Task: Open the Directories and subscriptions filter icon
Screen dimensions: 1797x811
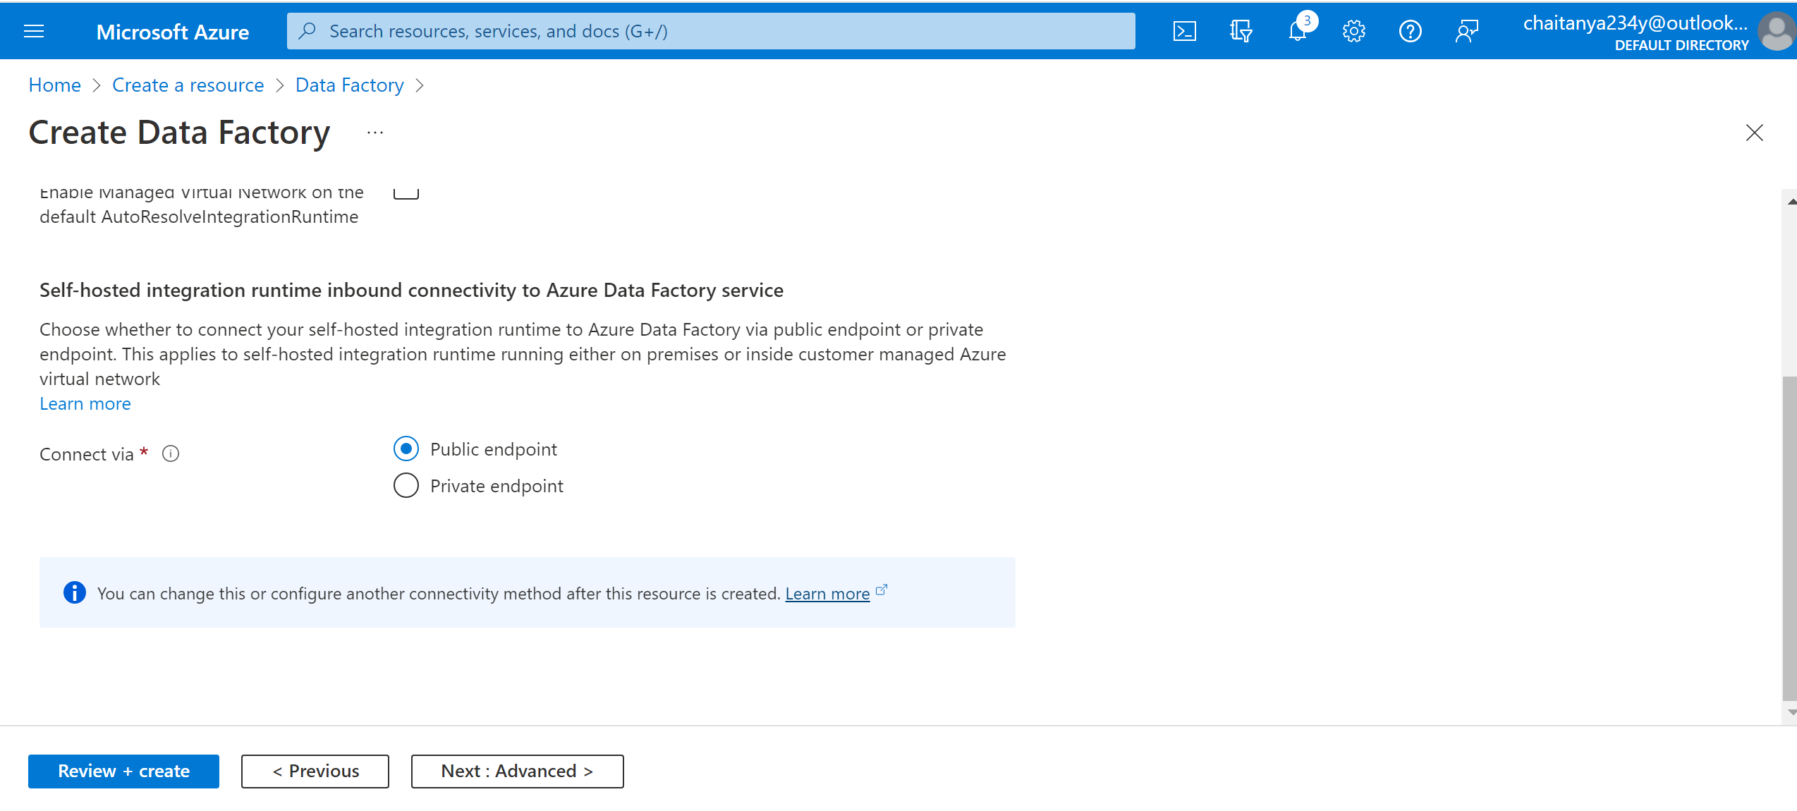Action: [x=1241, y=31]
